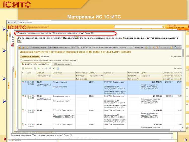Click the delete X icon in table toolbar

(42, 68)
